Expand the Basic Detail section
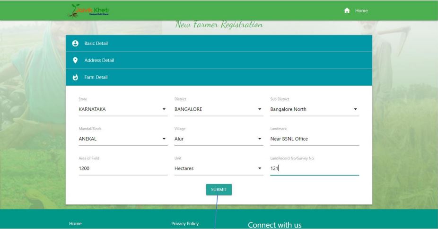This screenshot has width=438, height=229. point(219,44)
